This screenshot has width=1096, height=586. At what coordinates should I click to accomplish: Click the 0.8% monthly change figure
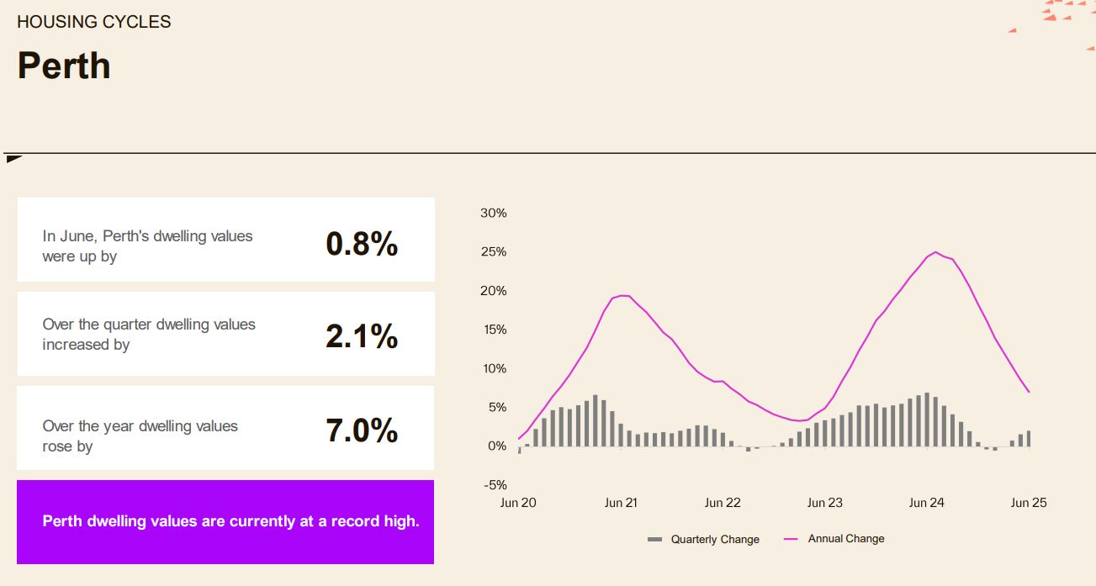tap(362, 244)
